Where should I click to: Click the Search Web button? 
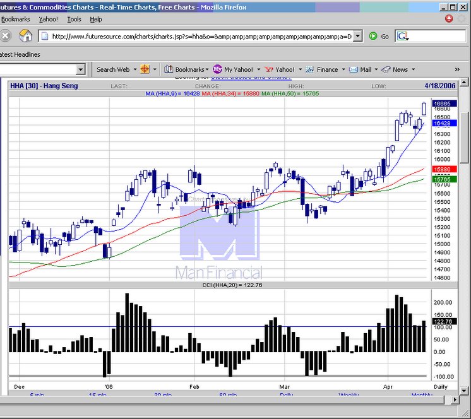(x=113, y=69)
